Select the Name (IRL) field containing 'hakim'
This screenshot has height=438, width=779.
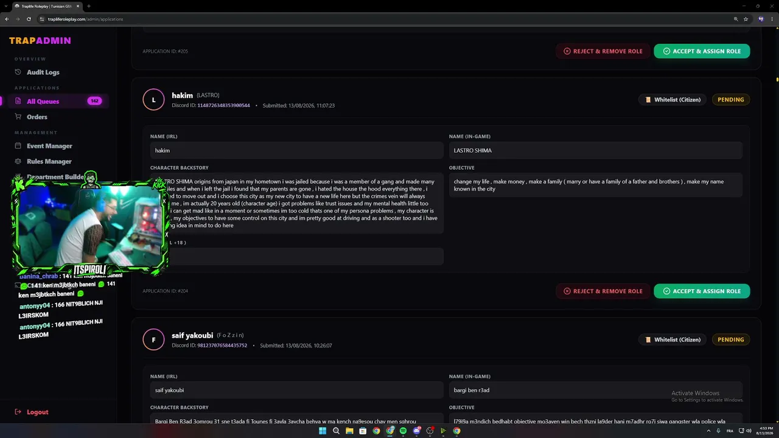tap(297, 150)
